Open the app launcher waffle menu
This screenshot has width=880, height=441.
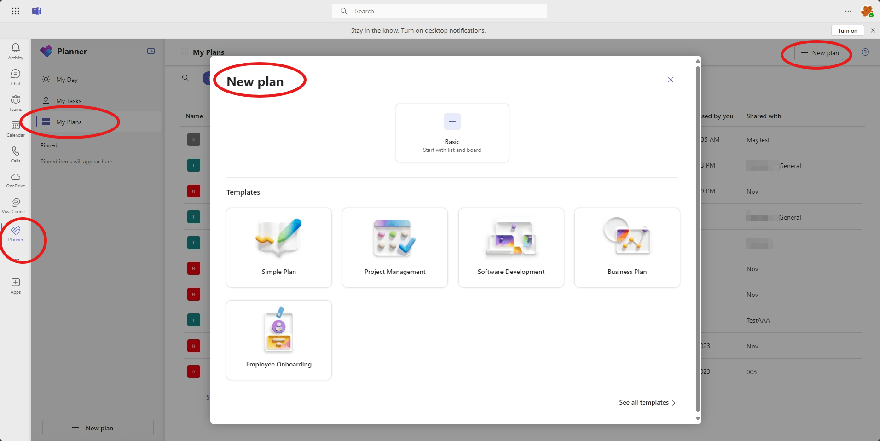[x=15, y=11]
